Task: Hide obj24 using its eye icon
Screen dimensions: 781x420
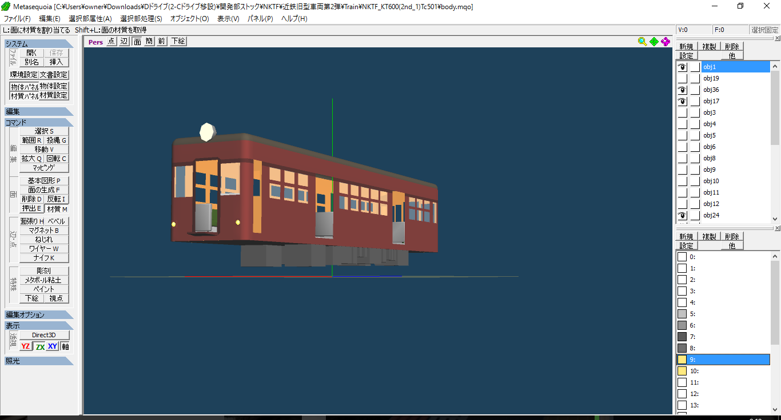Action: tap(683, 215)
